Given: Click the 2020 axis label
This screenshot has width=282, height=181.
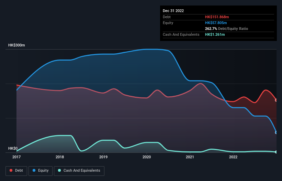Looking at the screenshot, I should tap(147, 157).
